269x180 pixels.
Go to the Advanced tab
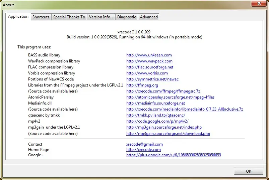tap(149, 17)
